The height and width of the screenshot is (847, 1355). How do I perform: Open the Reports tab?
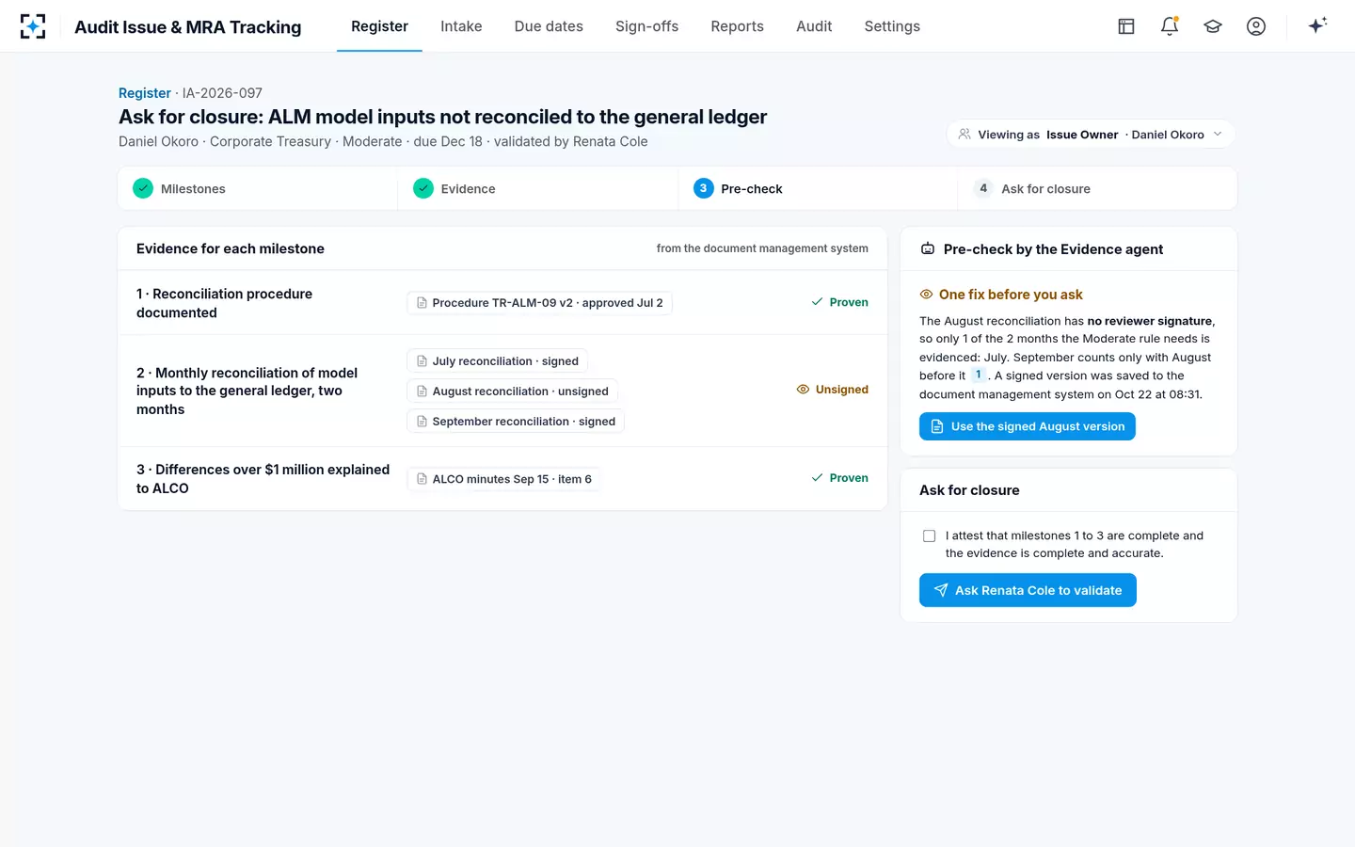point(737,26)
